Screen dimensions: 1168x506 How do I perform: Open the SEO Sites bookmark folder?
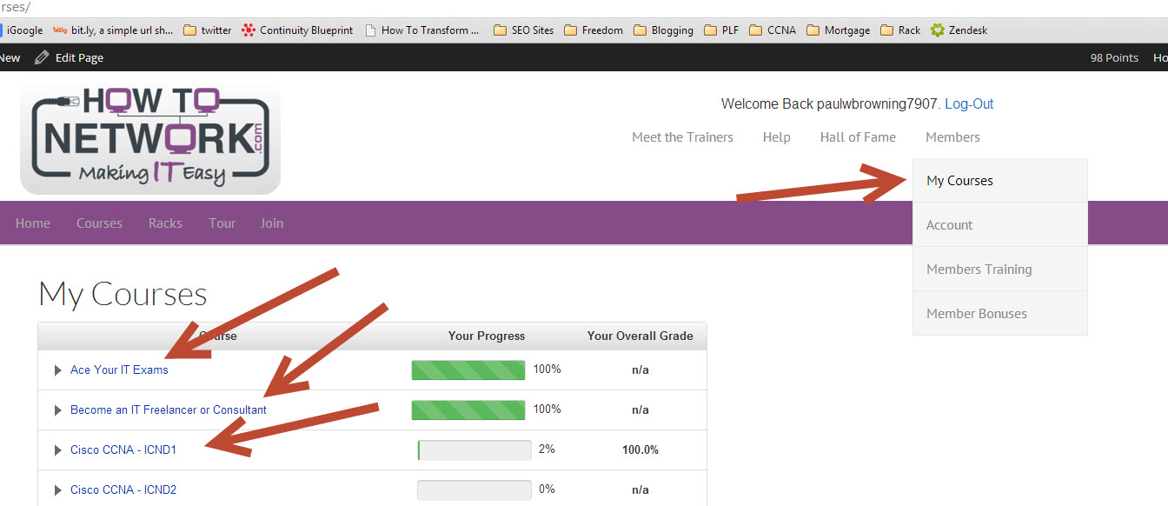tap(523, 30)
